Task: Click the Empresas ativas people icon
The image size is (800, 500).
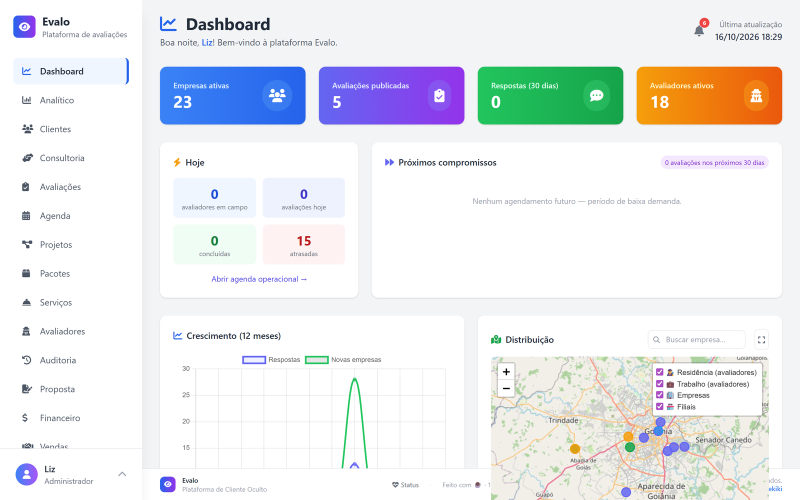Action: click(x=277, y=95)
